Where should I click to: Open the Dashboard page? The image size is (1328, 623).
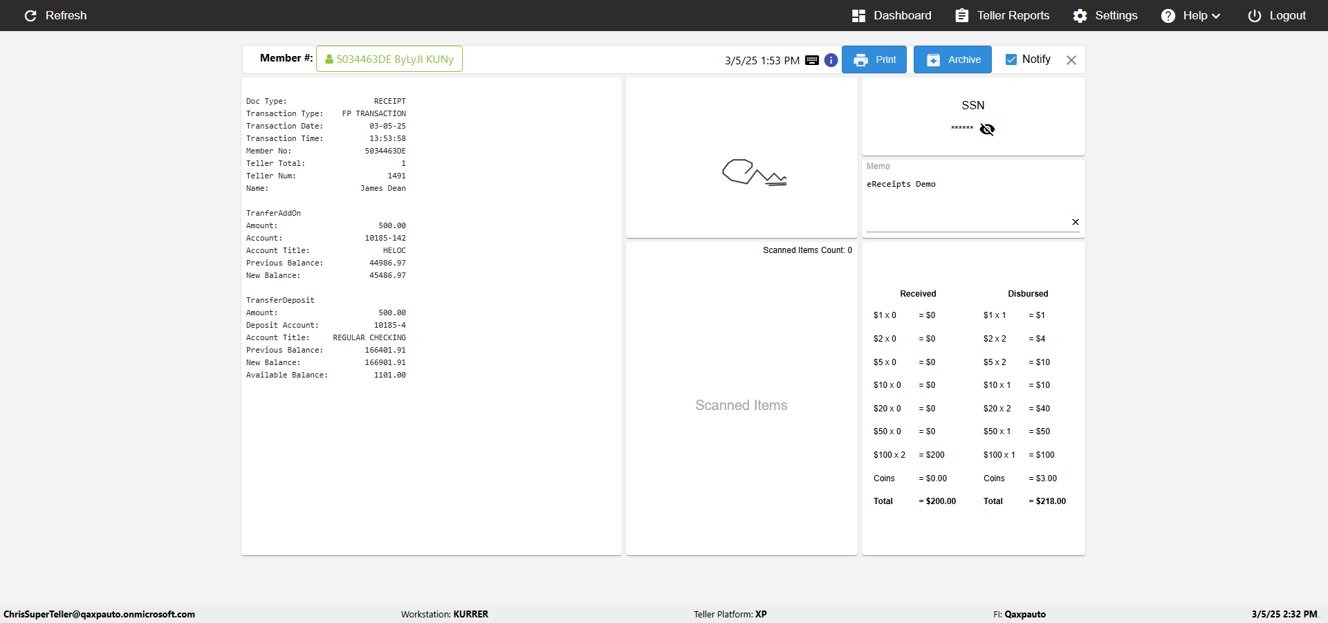coord(892,15)
